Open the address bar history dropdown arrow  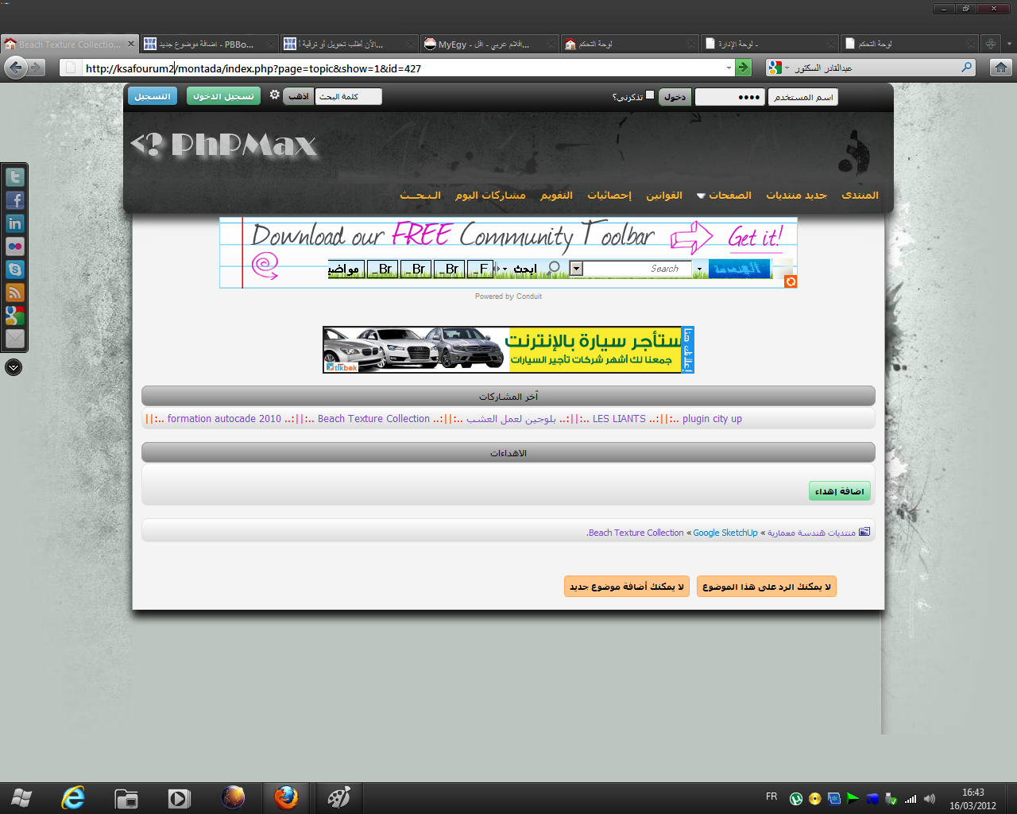729,68
